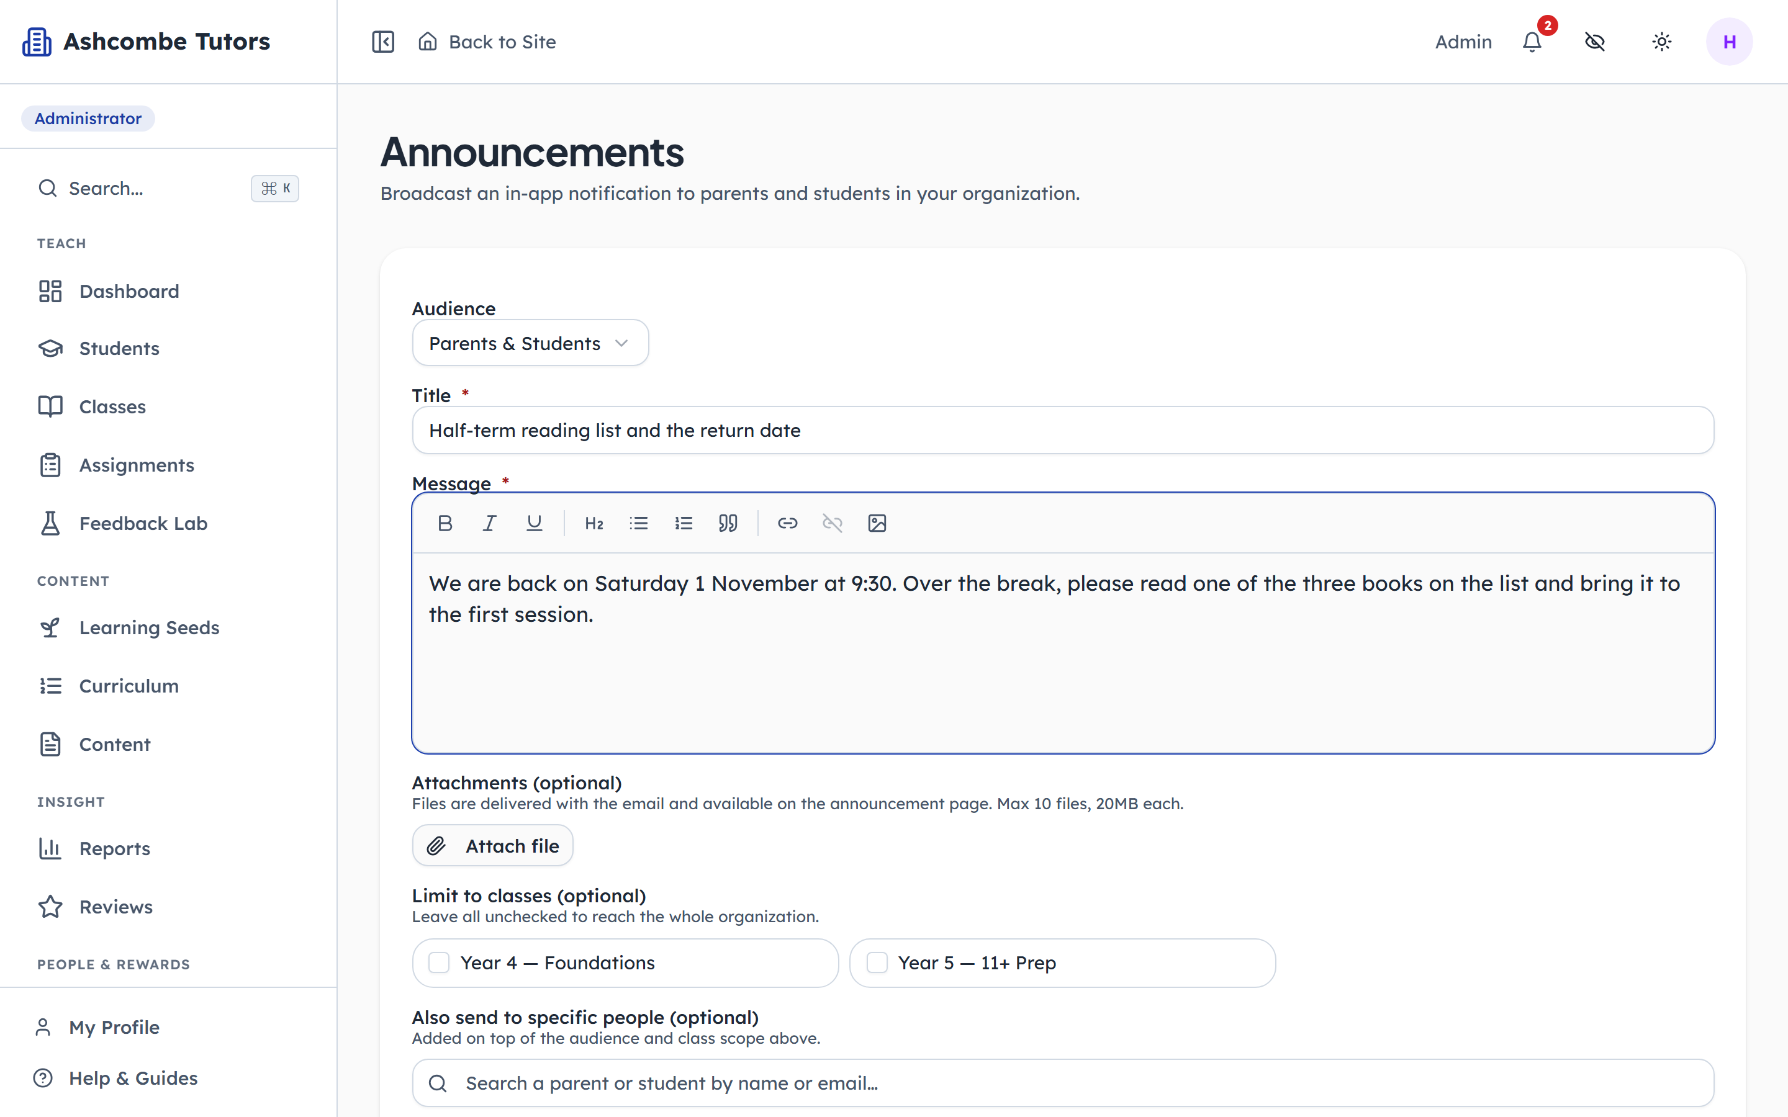
Task: Insert numbered list in message editor
Action: [x=684, y=523]
